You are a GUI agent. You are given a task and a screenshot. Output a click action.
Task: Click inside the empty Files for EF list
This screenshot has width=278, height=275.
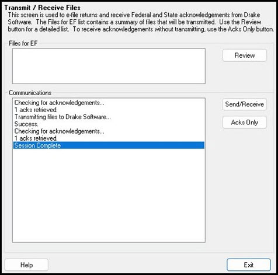coord(109,66)
